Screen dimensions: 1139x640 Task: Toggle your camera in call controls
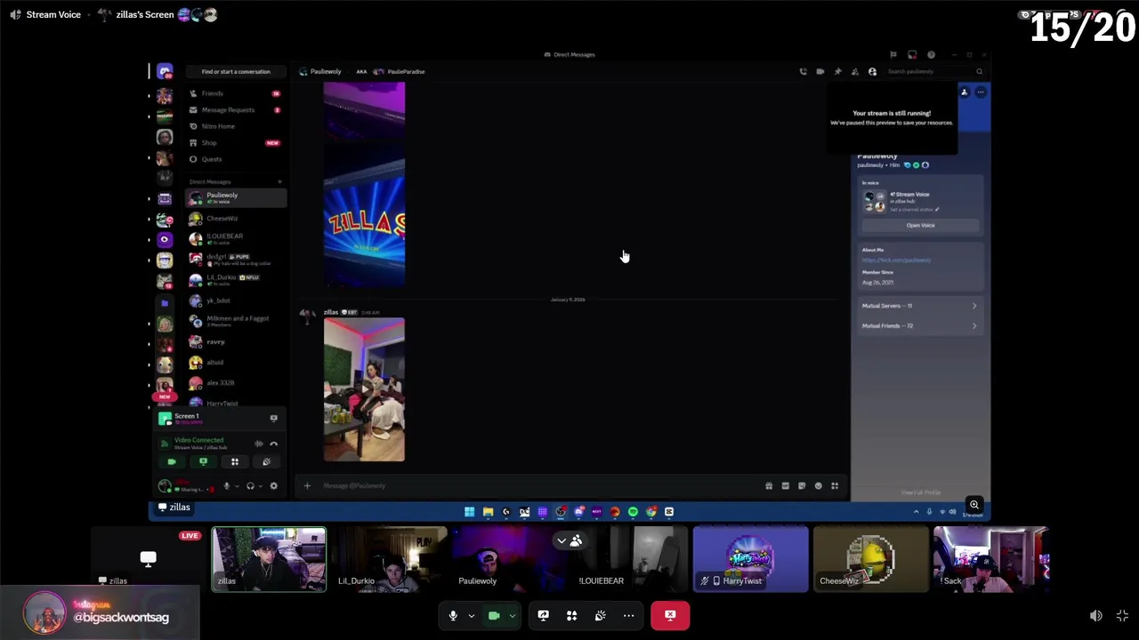494,615
